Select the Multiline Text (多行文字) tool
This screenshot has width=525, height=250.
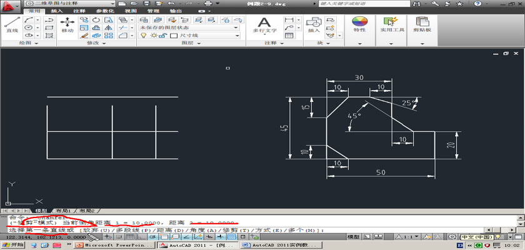pos(264,26)
